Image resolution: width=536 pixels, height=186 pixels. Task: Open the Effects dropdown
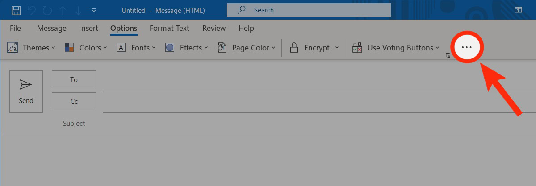click(187, 48)
